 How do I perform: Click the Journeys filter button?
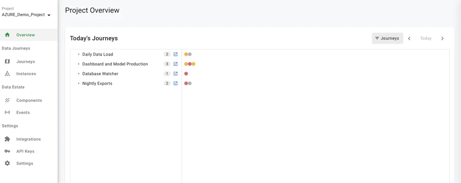pyautogui.click(x=387, y=38)
